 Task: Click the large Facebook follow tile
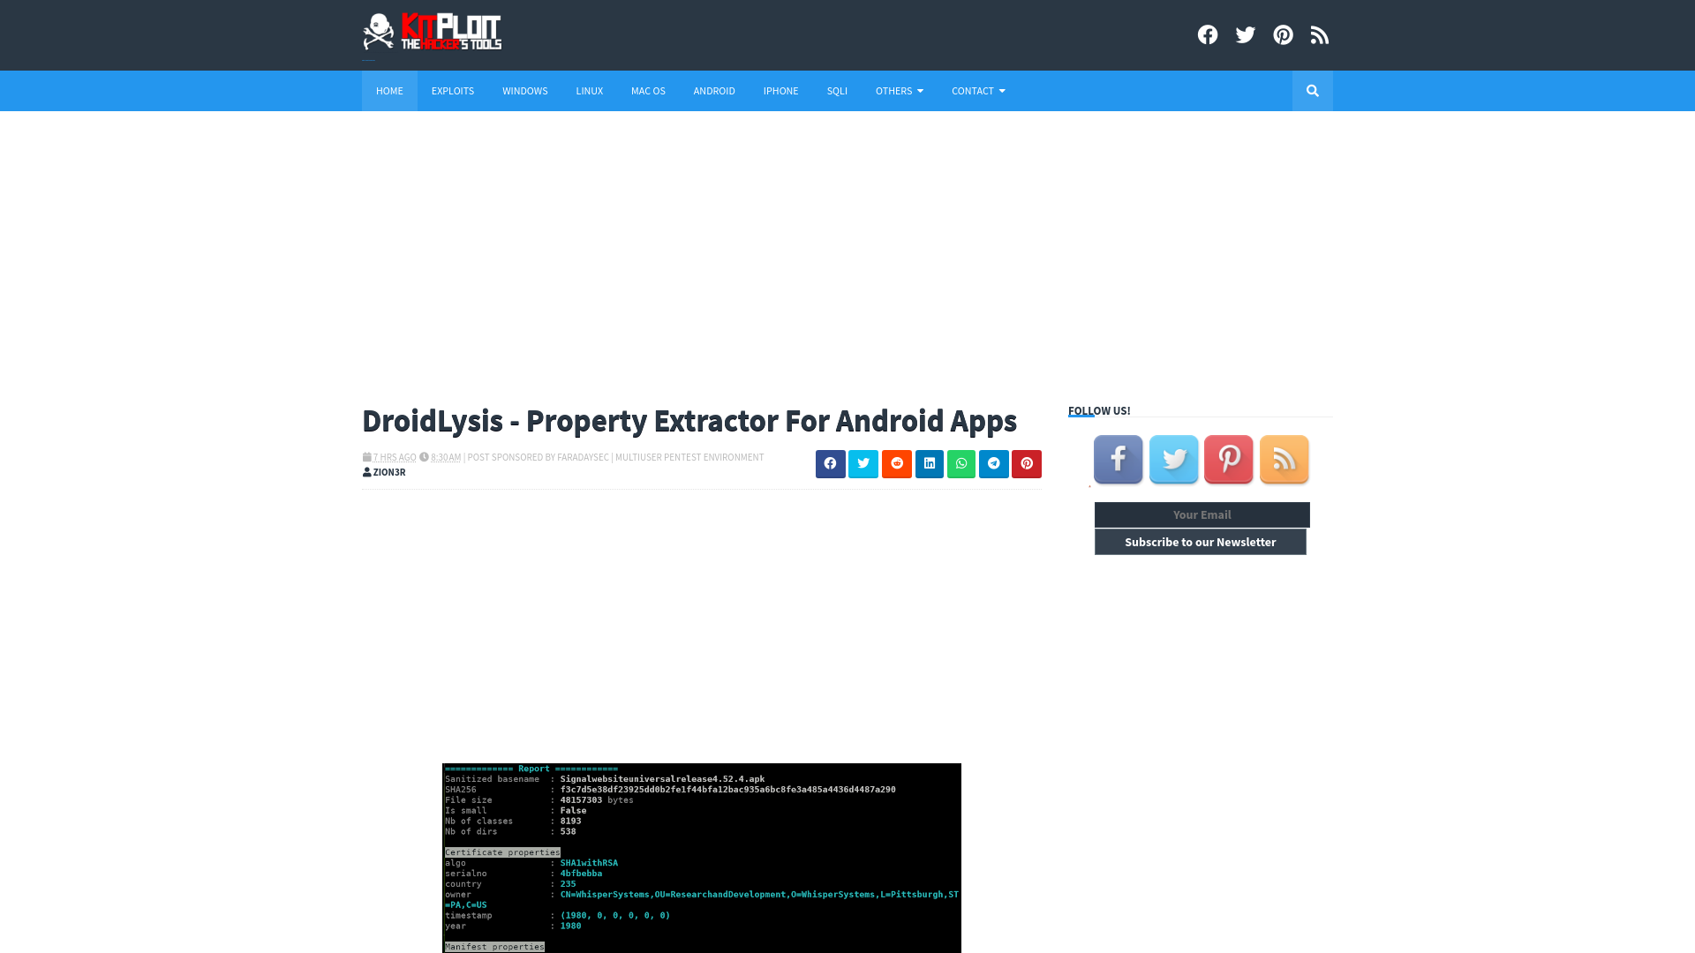point(1119,460)
